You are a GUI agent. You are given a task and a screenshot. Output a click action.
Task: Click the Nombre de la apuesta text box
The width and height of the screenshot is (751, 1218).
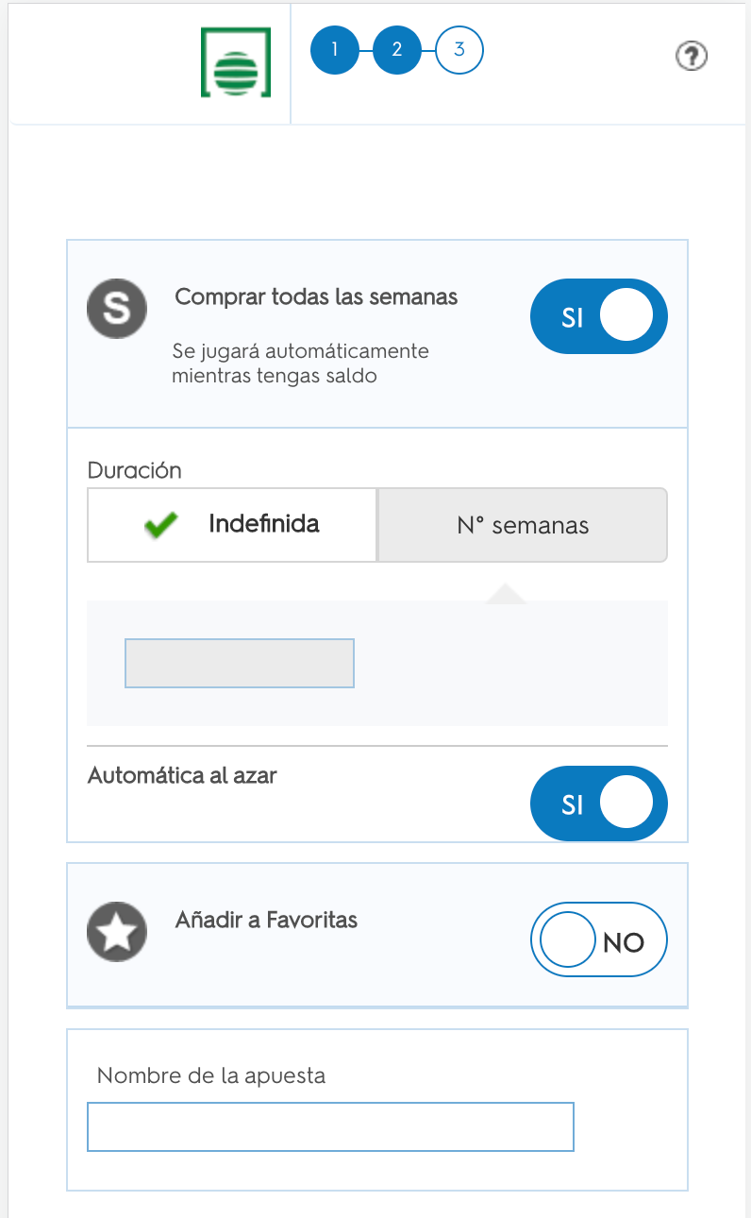330,1126
